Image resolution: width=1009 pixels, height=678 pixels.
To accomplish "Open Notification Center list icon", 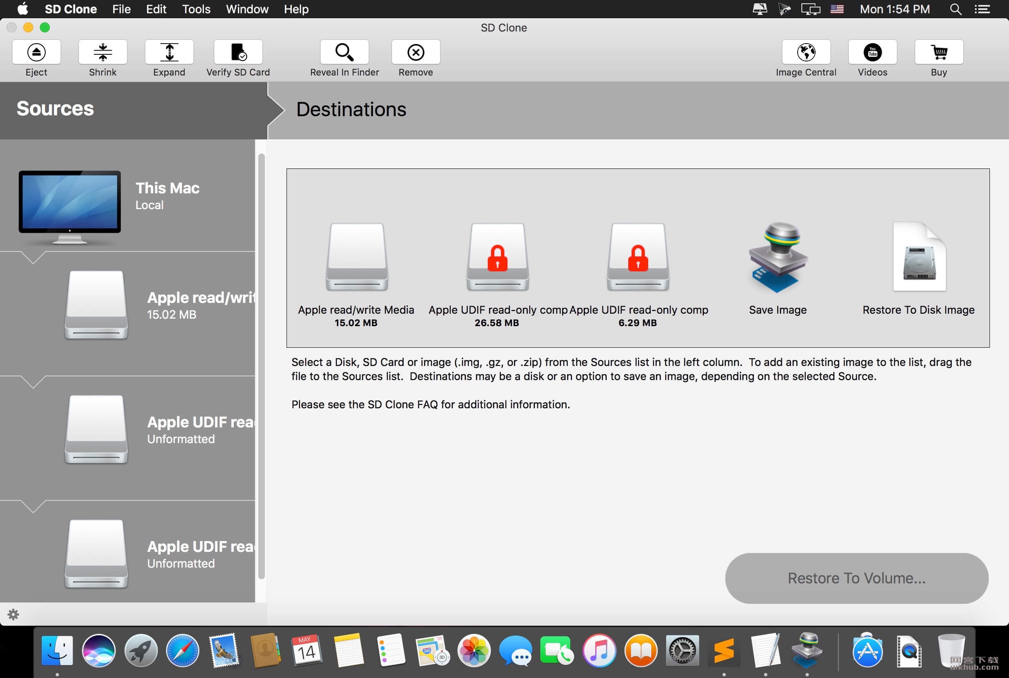I will click(x=982, y=9).
